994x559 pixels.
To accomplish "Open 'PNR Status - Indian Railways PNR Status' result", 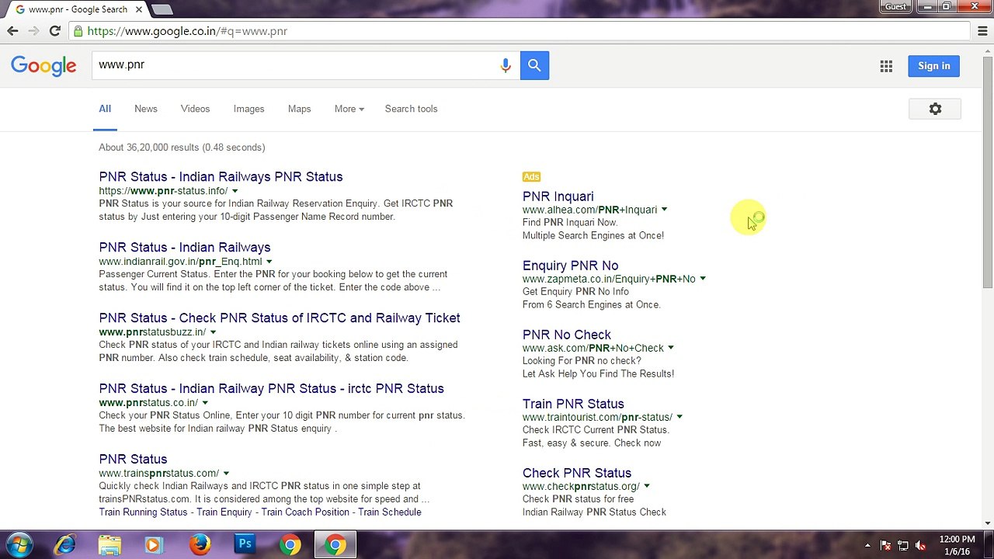I will pyautogui.click(x=221, y=177).
